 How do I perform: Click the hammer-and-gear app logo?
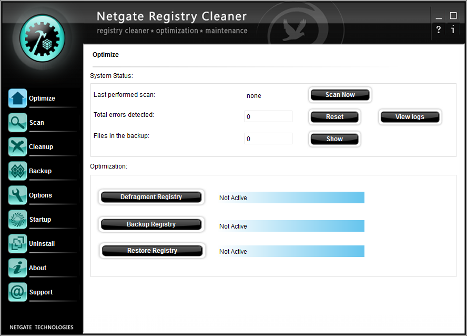(42, 38)
